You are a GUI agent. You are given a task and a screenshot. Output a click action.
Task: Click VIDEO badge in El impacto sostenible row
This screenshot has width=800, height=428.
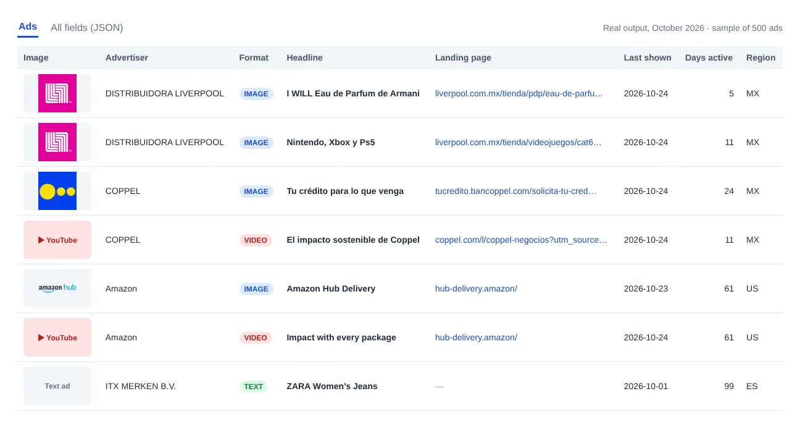(x=256, y=240)
